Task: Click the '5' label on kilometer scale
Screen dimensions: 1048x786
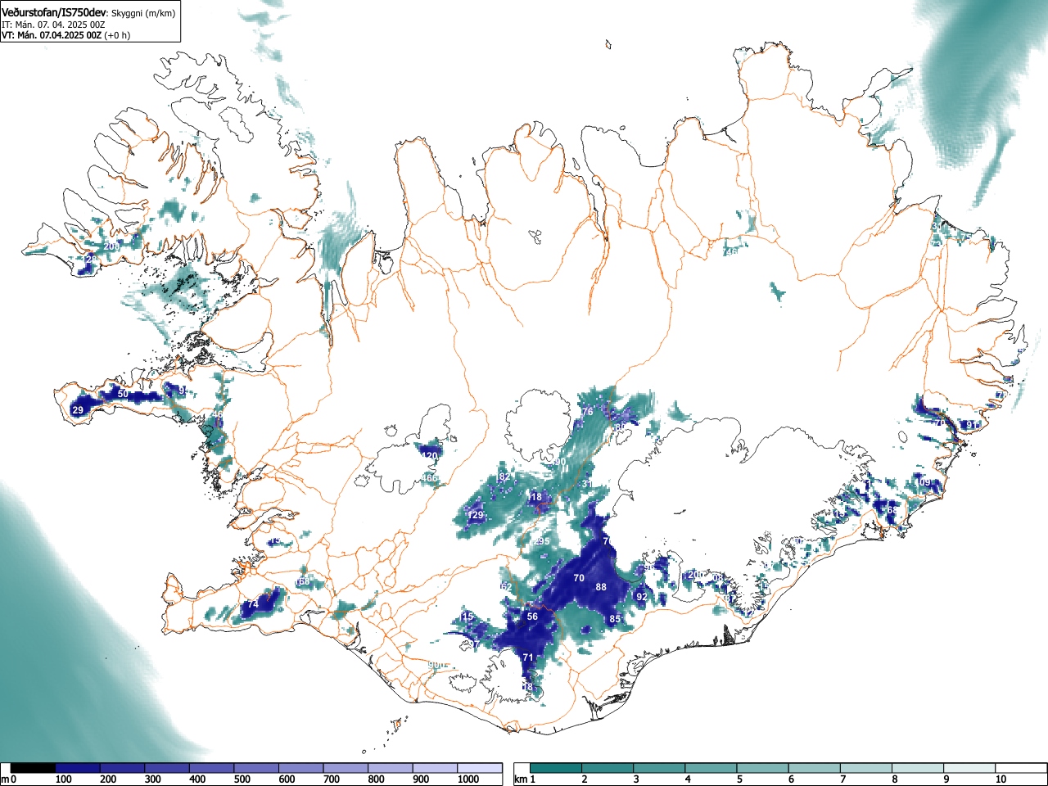Action: [x=739, y=779]
